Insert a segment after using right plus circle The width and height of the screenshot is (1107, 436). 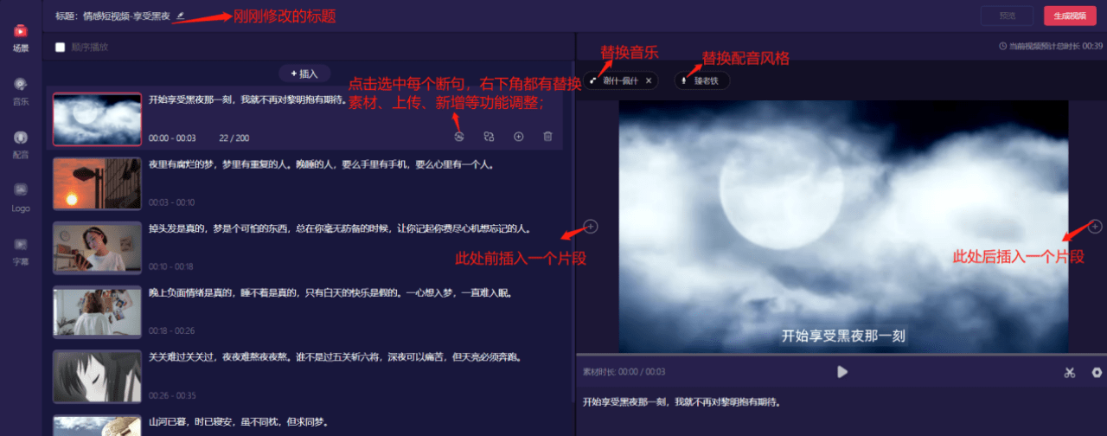[x=1094, y=227]
